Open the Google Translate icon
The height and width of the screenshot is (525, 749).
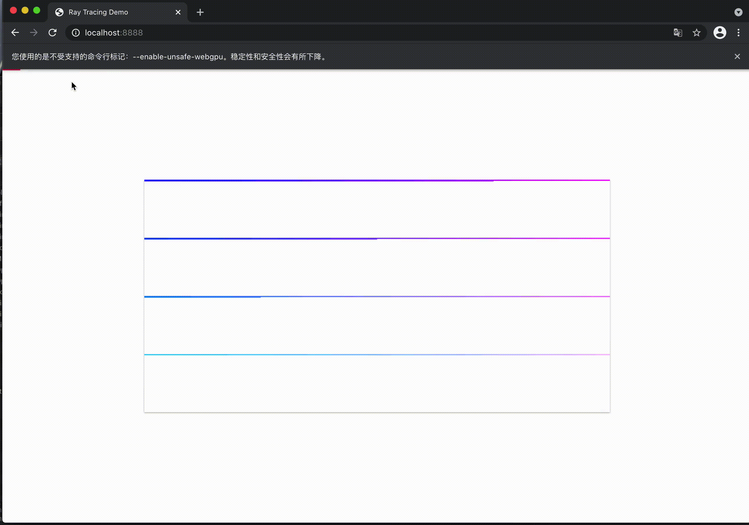(x=677, y=33)
